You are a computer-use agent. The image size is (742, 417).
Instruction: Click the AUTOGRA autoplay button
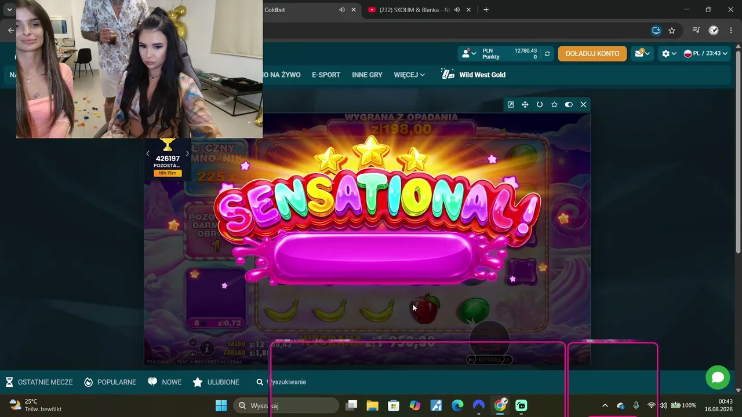(x=490, y=360)
